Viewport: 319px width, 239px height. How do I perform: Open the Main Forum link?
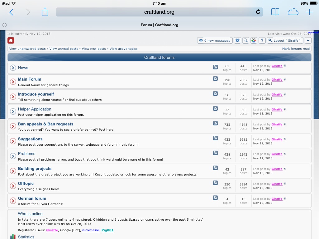[x=30, y=79]
